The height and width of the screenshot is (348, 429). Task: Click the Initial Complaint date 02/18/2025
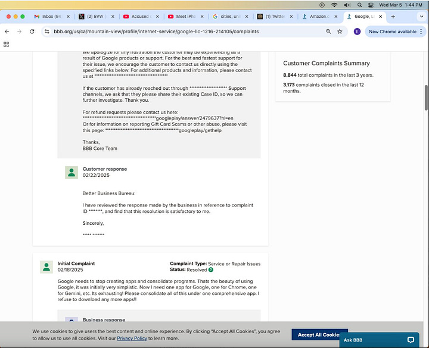70,270
